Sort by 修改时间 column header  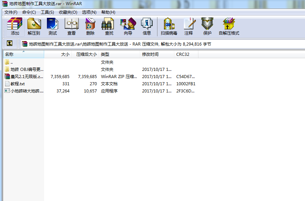click(150, 54)
